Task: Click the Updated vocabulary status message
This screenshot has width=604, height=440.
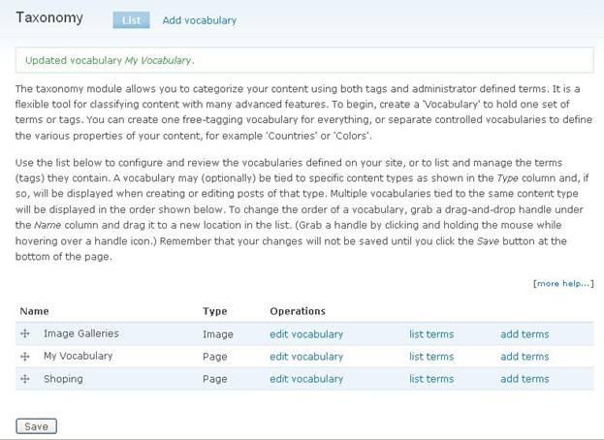Action: tap(110, 60)
